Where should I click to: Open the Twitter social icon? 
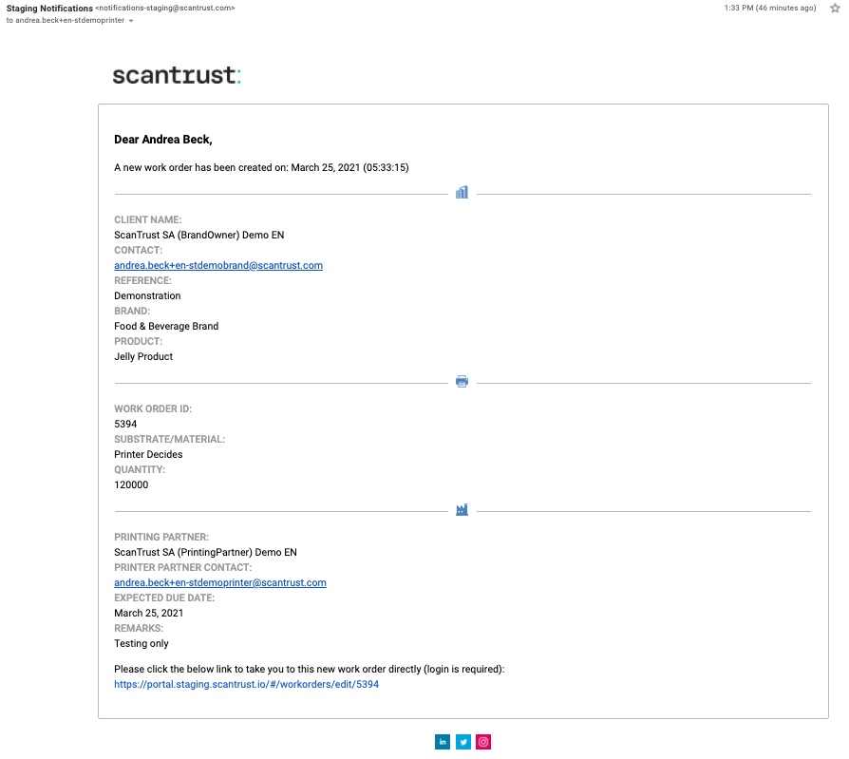coord(462,742)
